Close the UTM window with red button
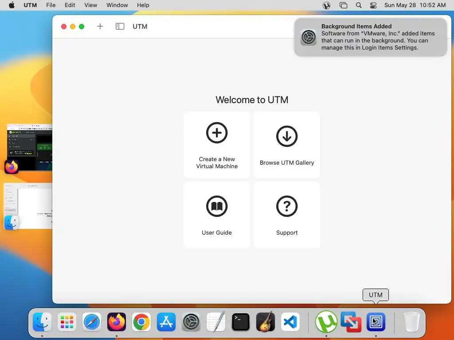This screenshot has height=340, width=454. 64,27
